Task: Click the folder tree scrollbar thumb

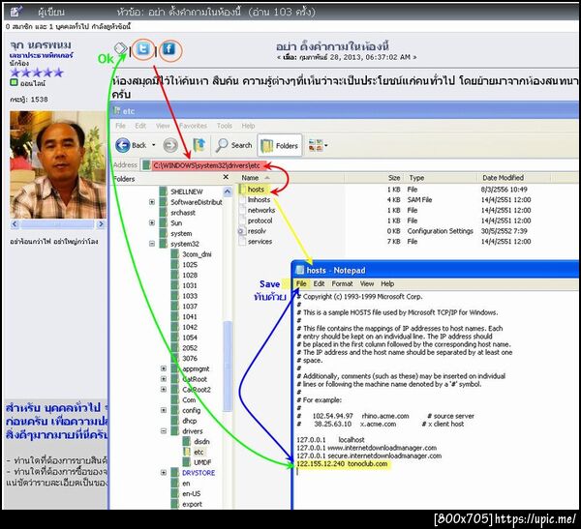Action: coord(228,366)
